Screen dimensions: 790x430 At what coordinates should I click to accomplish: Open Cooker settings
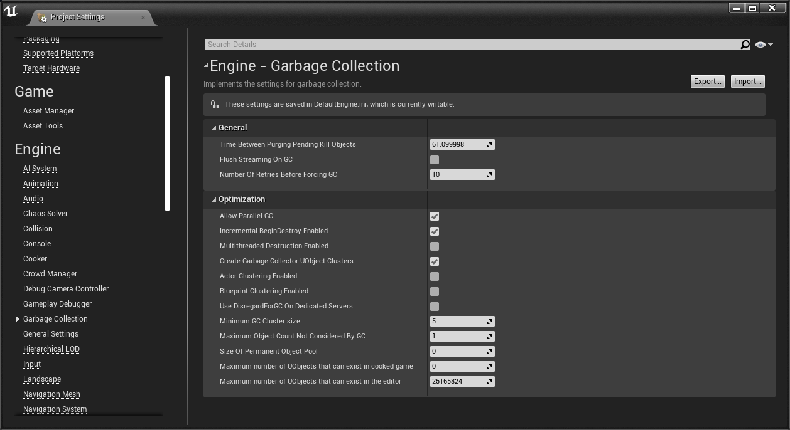click(x=35, y=259)
